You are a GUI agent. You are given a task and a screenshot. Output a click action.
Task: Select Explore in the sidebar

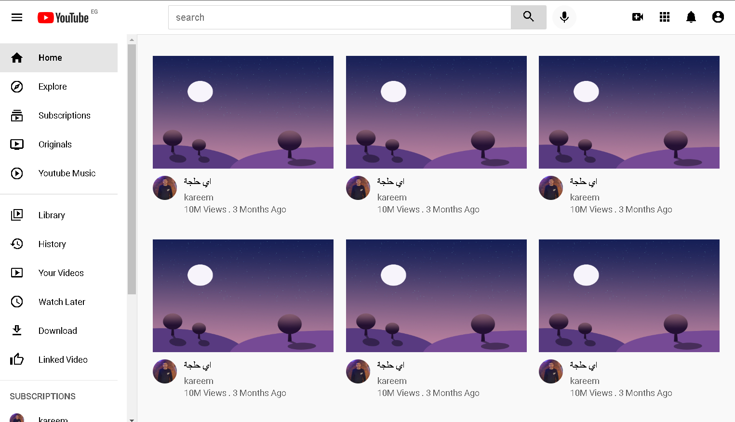(59, 87)
